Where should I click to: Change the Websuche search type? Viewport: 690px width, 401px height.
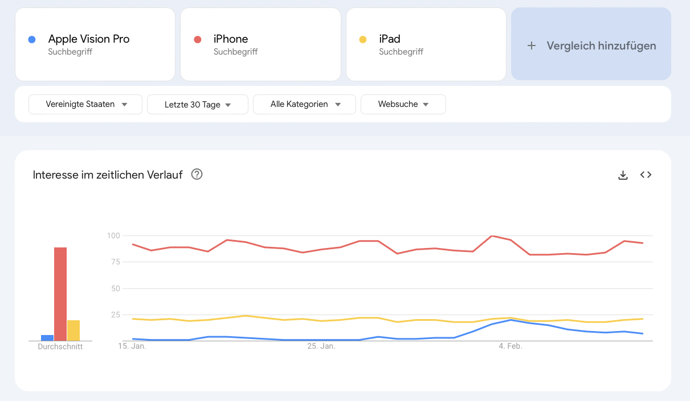click(403, 105)
